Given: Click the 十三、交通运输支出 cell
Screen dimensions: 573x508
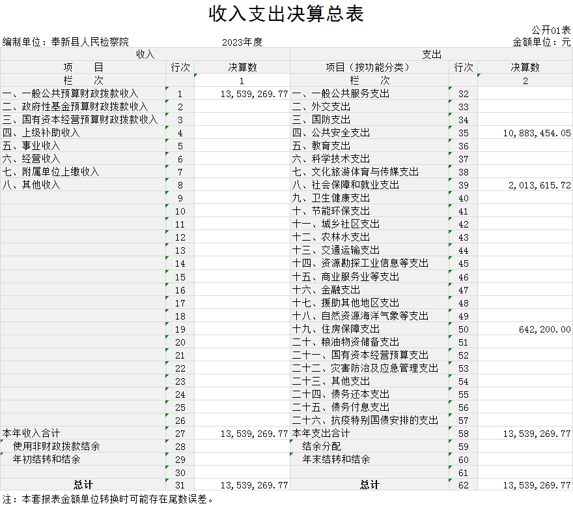Looking at the screenshot, I should pyautogui.click(x=369, y=250).
